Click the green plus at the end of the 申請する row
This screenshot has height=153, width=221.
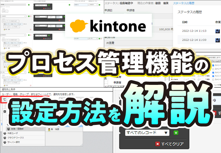[x=99, y=5]
